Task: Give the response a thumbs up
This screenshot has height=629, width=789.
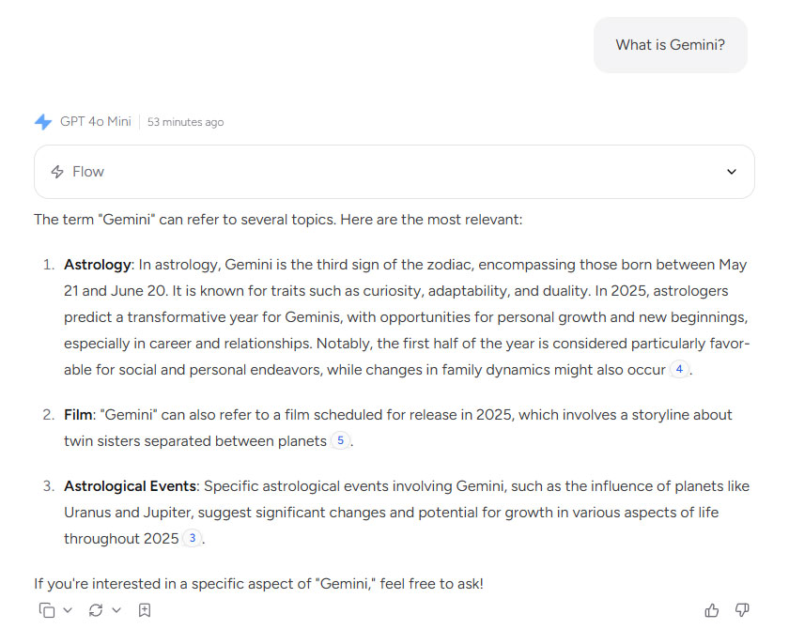Action: [712, 610]
